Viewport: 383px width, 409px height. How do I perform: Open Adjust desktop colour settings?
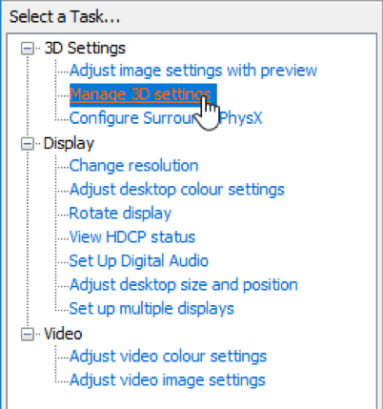tap(177, 190)
